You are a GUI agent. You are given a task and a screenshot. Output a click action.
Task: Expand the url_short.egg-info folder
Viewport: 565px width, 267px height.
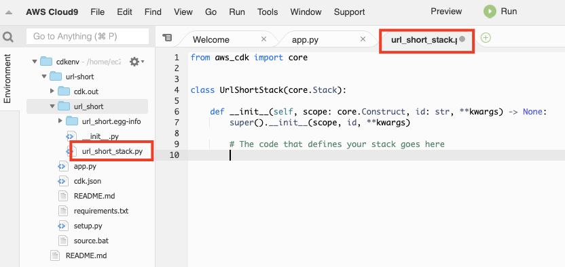click(60, 121)
